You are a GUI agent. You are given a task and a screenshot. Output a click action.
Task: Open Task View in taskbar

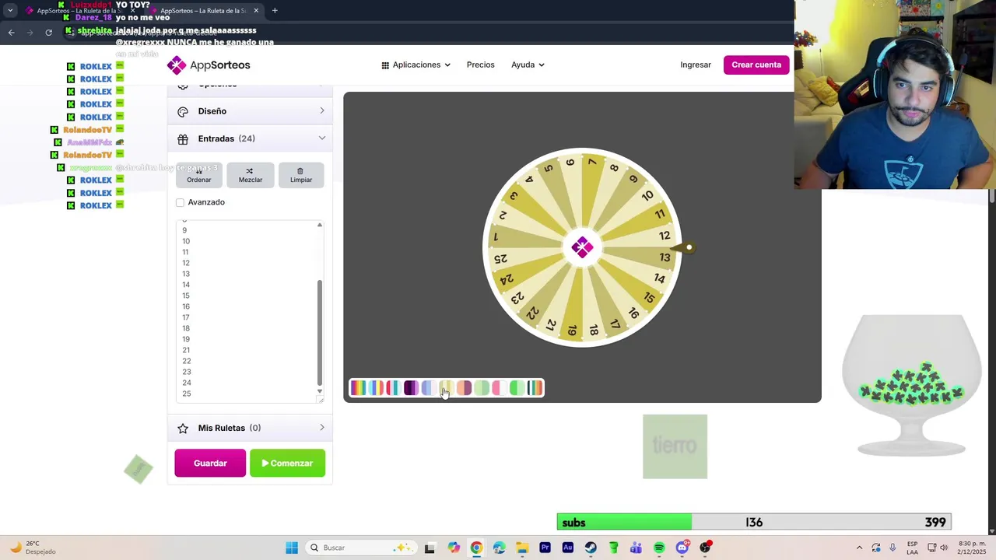coord(430,548)
